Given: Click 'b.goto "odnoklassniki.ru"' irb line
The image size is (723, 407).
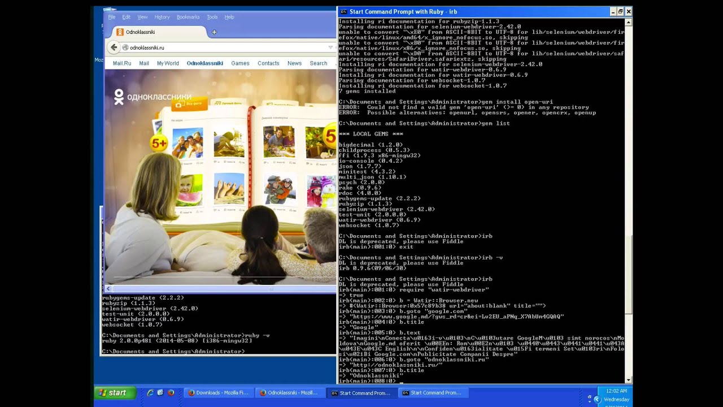Looking at the screenshot, I should click(x=413, y=360).
